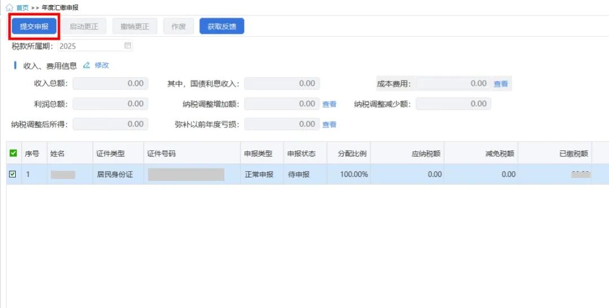Click 修改 link for income information

click(102, 65)
